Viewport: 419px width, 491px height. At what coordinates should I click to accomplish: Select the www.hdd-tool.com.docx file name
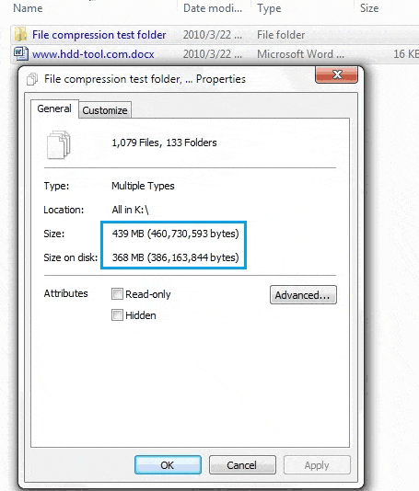(93, 54)
